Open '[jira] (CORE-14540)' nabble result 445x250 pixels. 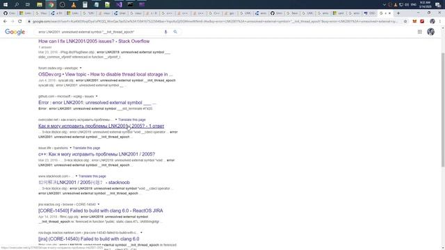88,239
